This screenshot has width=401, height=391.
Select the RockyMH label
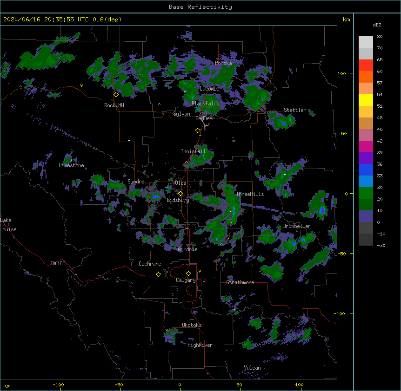click(114, 105)
